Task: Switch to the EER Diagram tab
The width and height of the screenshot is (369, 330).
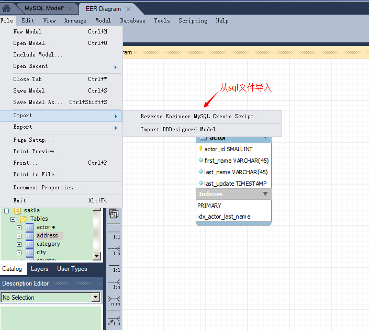Action: (103, 9)
